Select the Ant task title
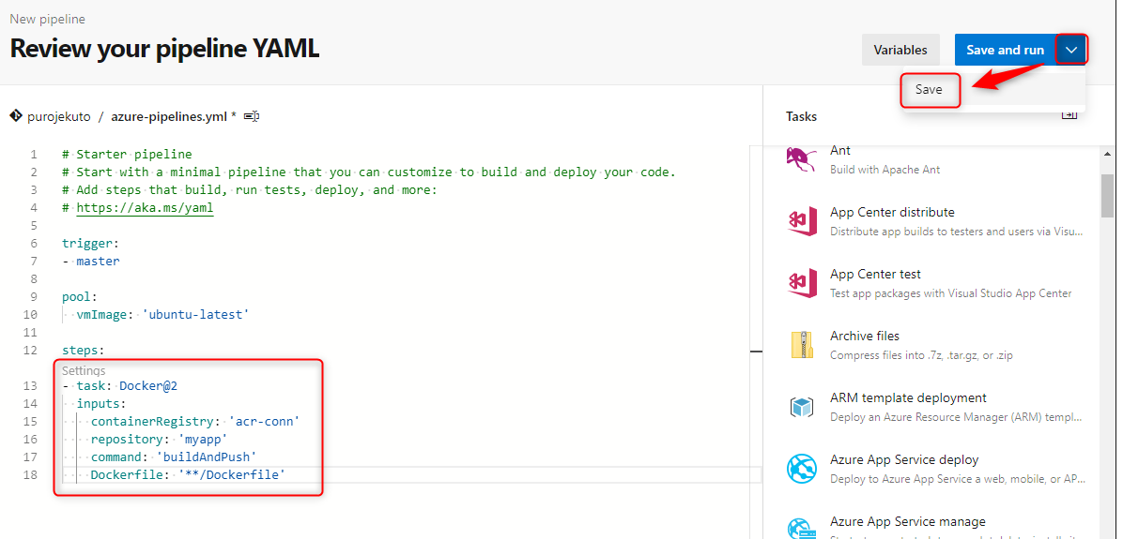1123x539 pixels. [840, 150]
